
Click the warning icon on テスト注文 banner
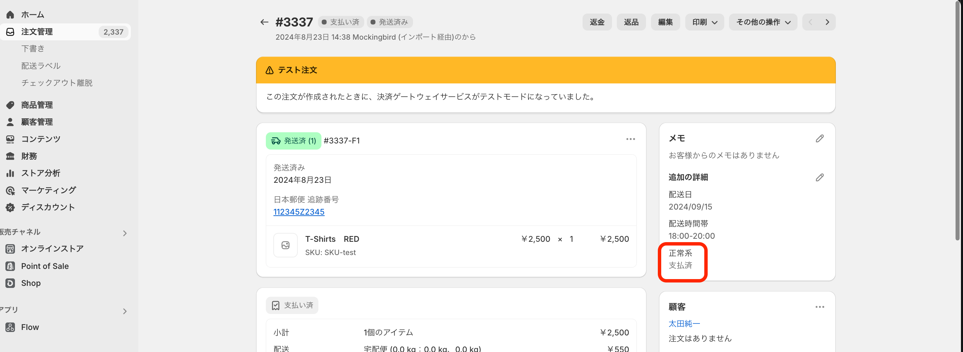[269, 70]
